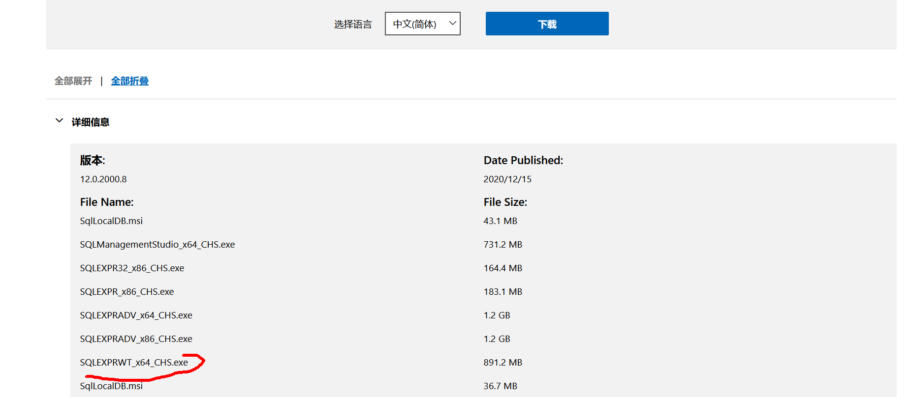Click the publish date 2020/12/15
This screenshot has height=397, width=914.
pyautogui.click(x=507, y=179)
